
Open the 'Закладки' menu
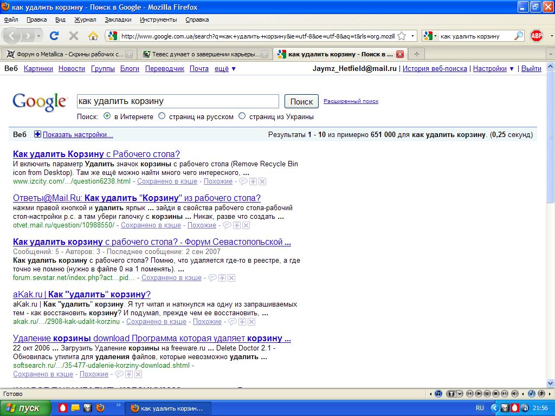click(x=118, y=19)
